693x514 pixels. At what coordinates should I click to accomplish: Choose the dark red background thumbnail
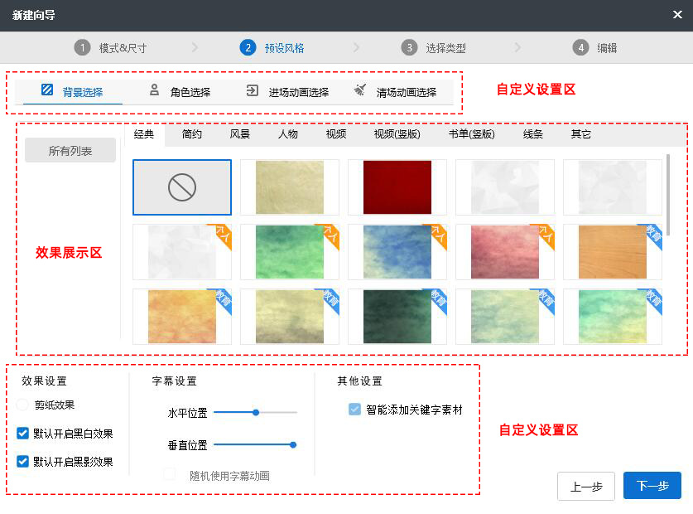click(x=397, y=187)
